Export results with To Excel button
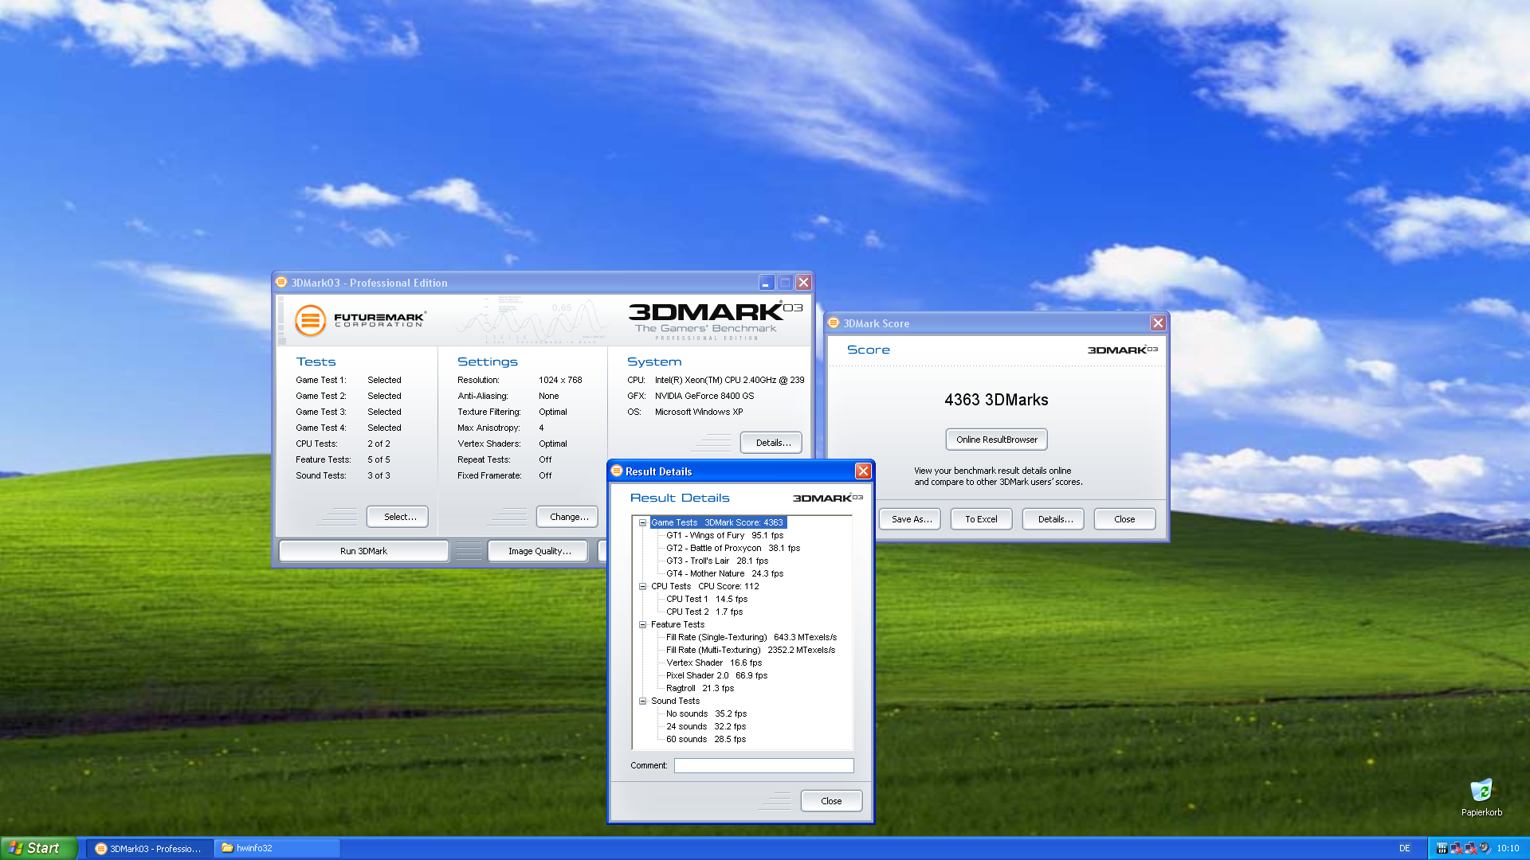The width and height of the screenshot is (1530, 860). (x=981, y=519)
